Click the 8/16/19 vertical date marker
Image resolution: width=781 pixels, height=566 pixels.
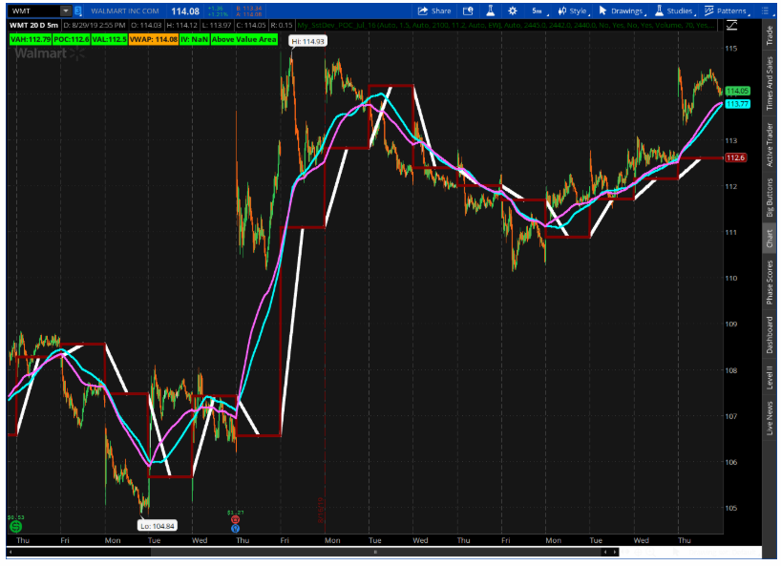(321, 510)
